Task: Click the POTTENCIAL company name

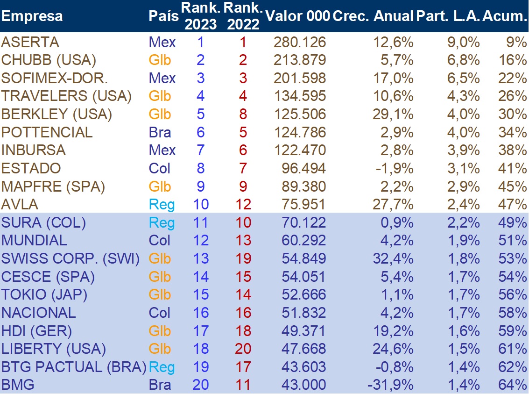Action: [47, 132]
